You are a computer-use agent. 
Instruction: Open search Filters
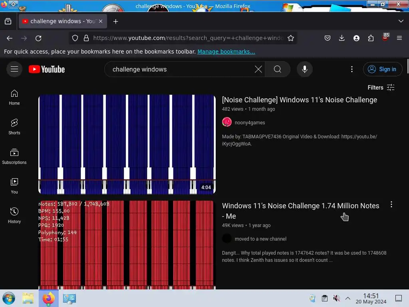[x=381, y=88]
